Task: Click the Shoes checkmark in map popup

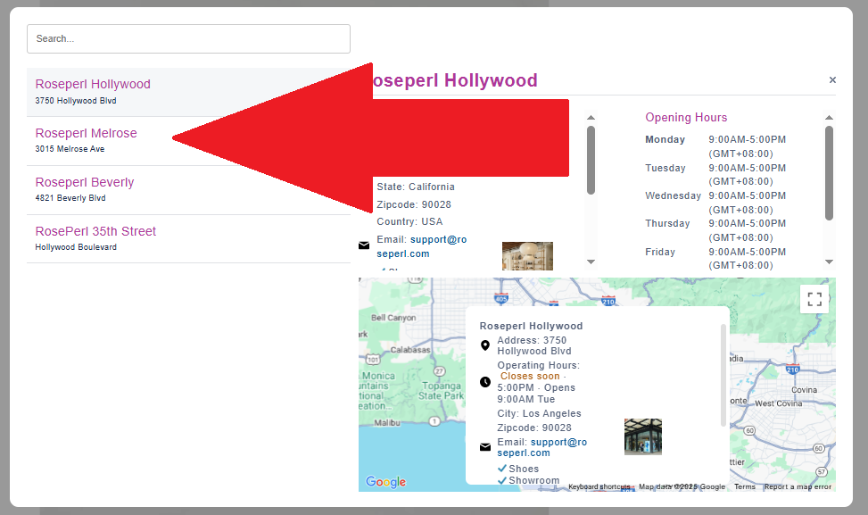Action: click(x=502, y=469)
